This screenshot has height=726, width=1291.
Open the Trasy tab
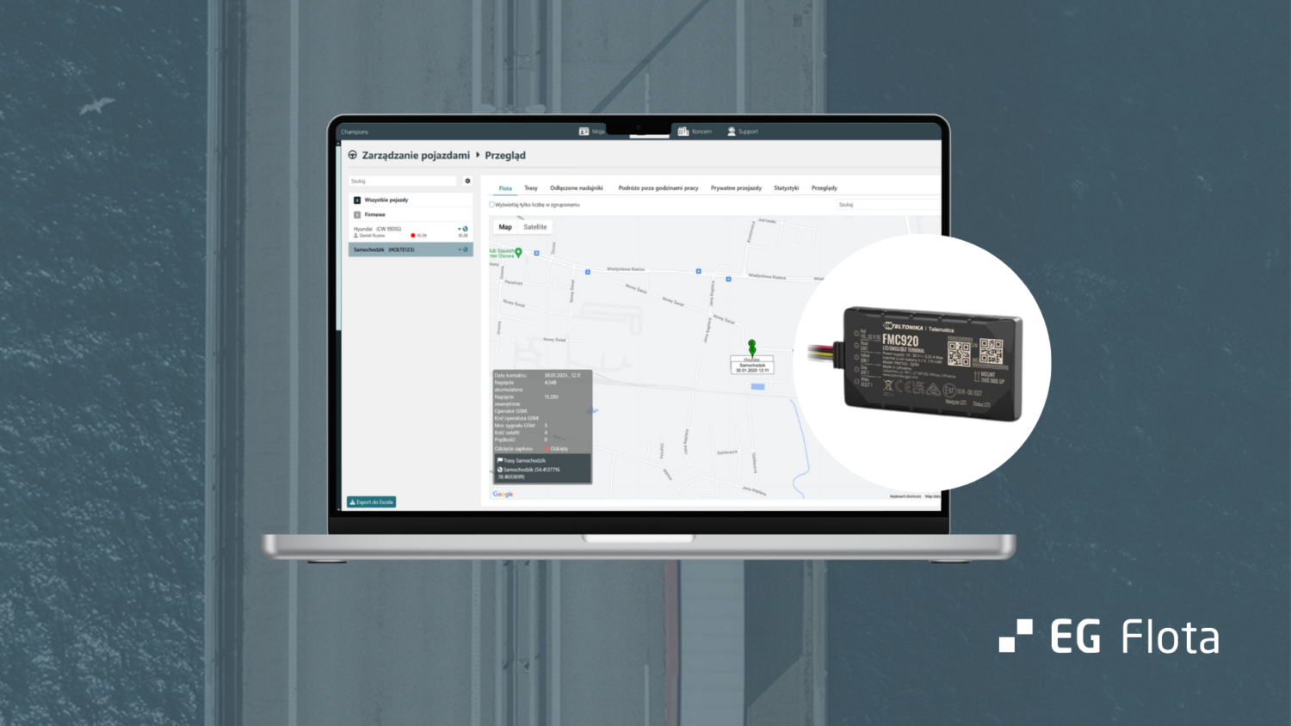click(531, 188)
